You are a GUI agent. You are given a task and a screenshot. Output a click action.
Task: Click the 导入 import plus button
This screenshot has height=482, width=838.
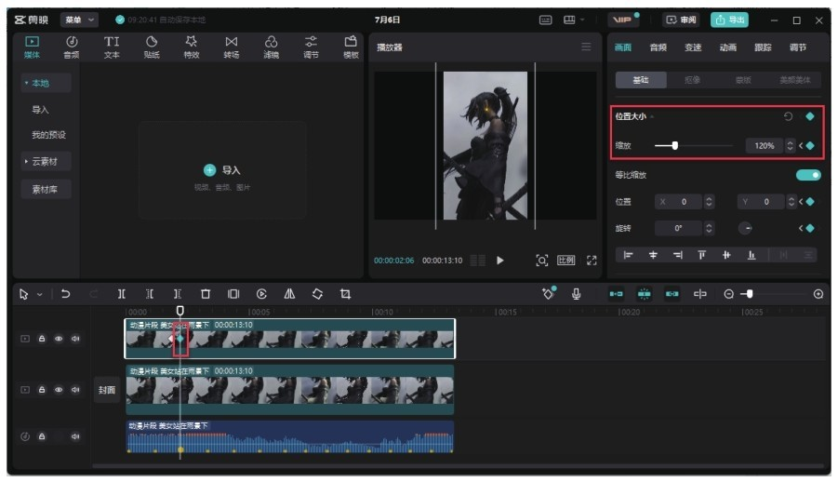coord(209,170)
